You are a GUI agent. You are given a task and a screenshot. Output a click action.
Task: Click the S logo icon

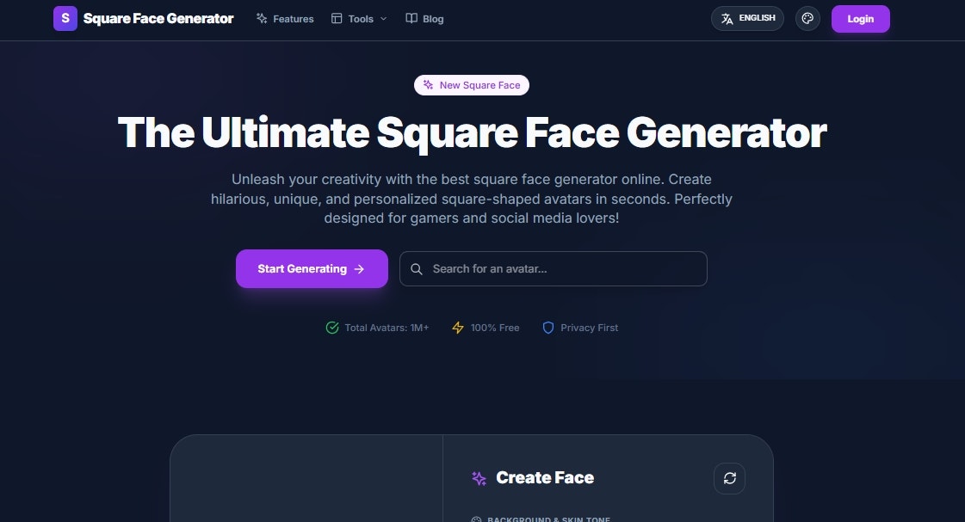pos(65,18)
